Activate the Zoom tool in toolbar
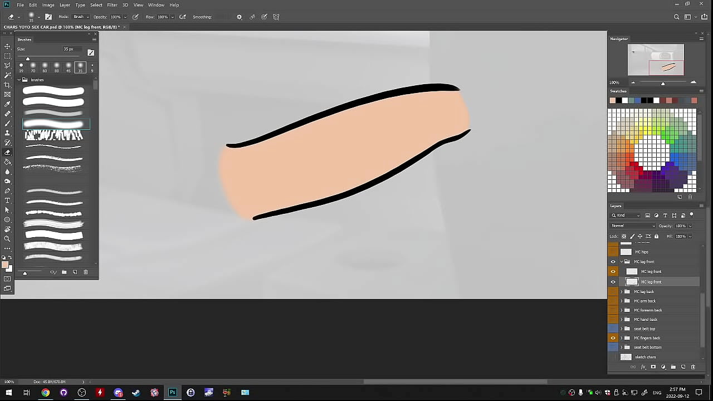This screenshot has width=713, height=401. click(x=7, y=239)
